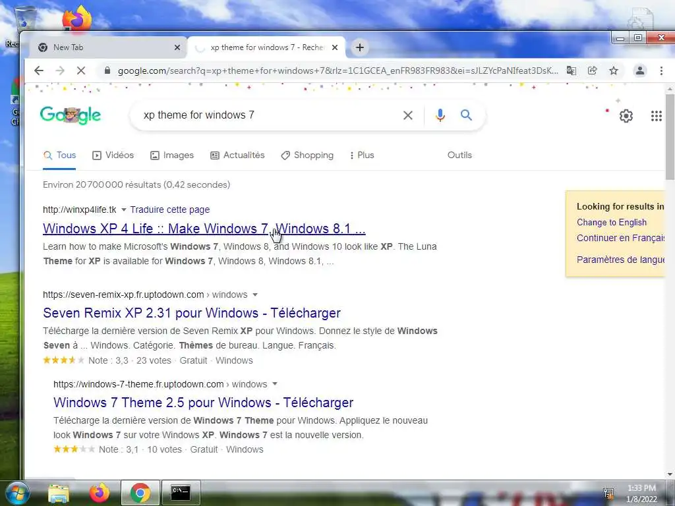
Task: Select the Tous results tab
Action: tap(60, 155)
